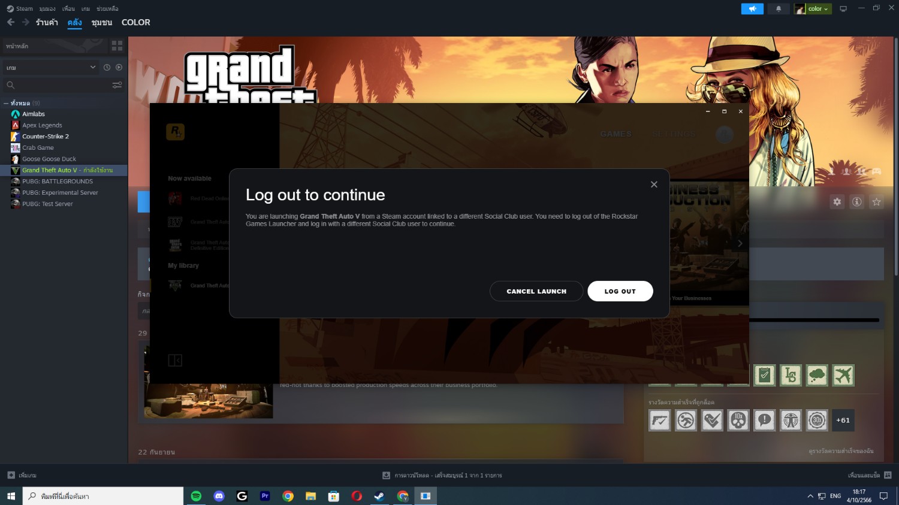Dismiss the Log out dialog with X

[x=654, y=185]
